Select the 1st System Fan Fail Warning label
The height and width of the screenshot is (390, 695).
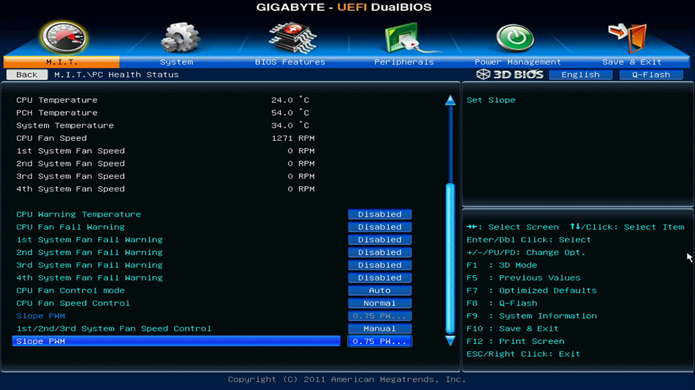tap(90, 240)
